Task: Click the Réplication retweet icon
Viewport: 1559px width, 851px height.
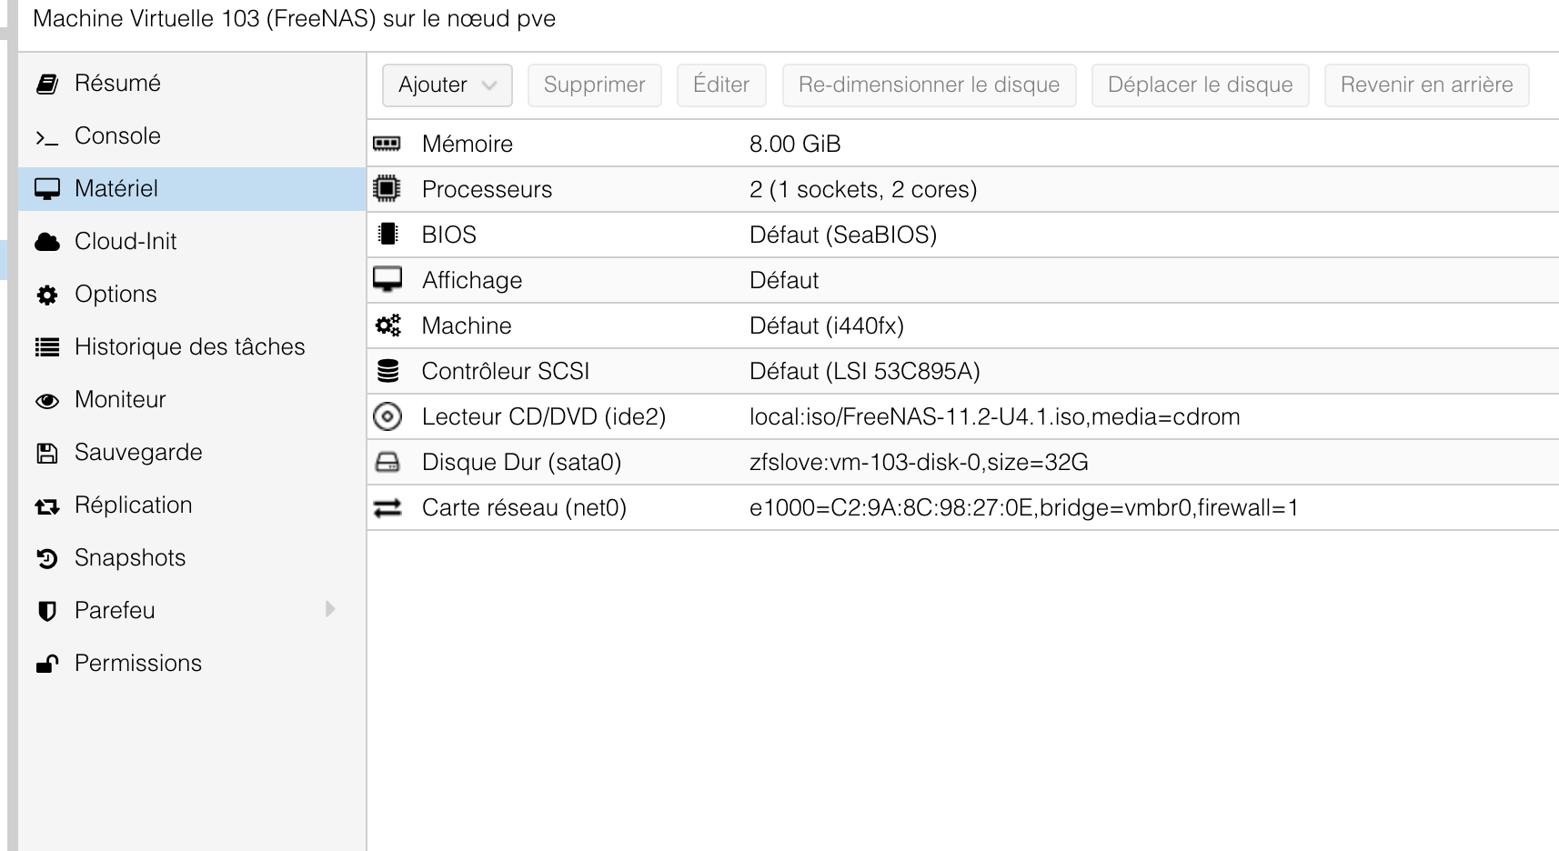Action: click(x=47, y=506)
